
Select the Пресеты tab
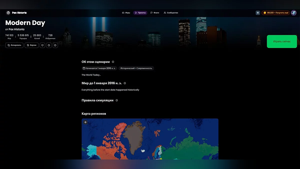tap(140, 13)
